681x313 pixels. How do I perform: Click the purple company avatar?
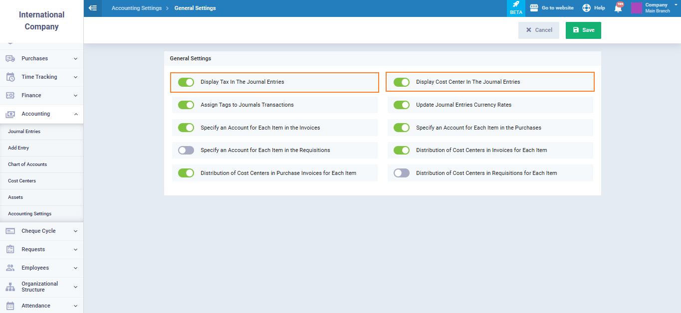click(637, 8)
